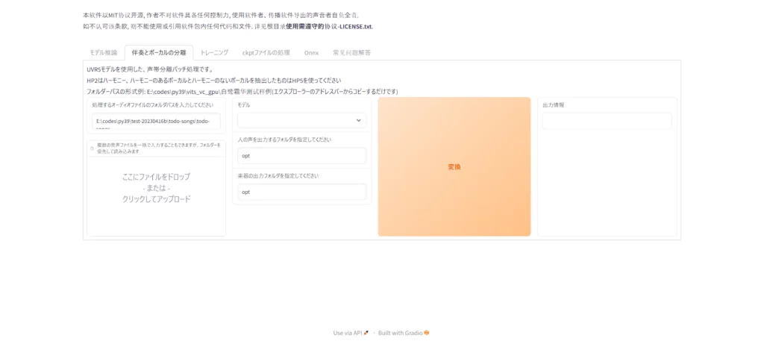Focus the instrument output folder field
Image resolution: width=764 pixels, height=347 pixels.
(x=301, y=192)
